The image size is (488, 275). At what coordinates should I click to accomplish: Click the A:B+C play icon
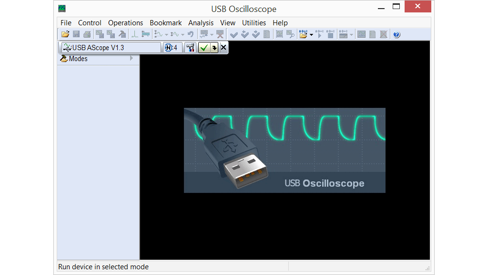pyautogui.click(x=319, y=34)
